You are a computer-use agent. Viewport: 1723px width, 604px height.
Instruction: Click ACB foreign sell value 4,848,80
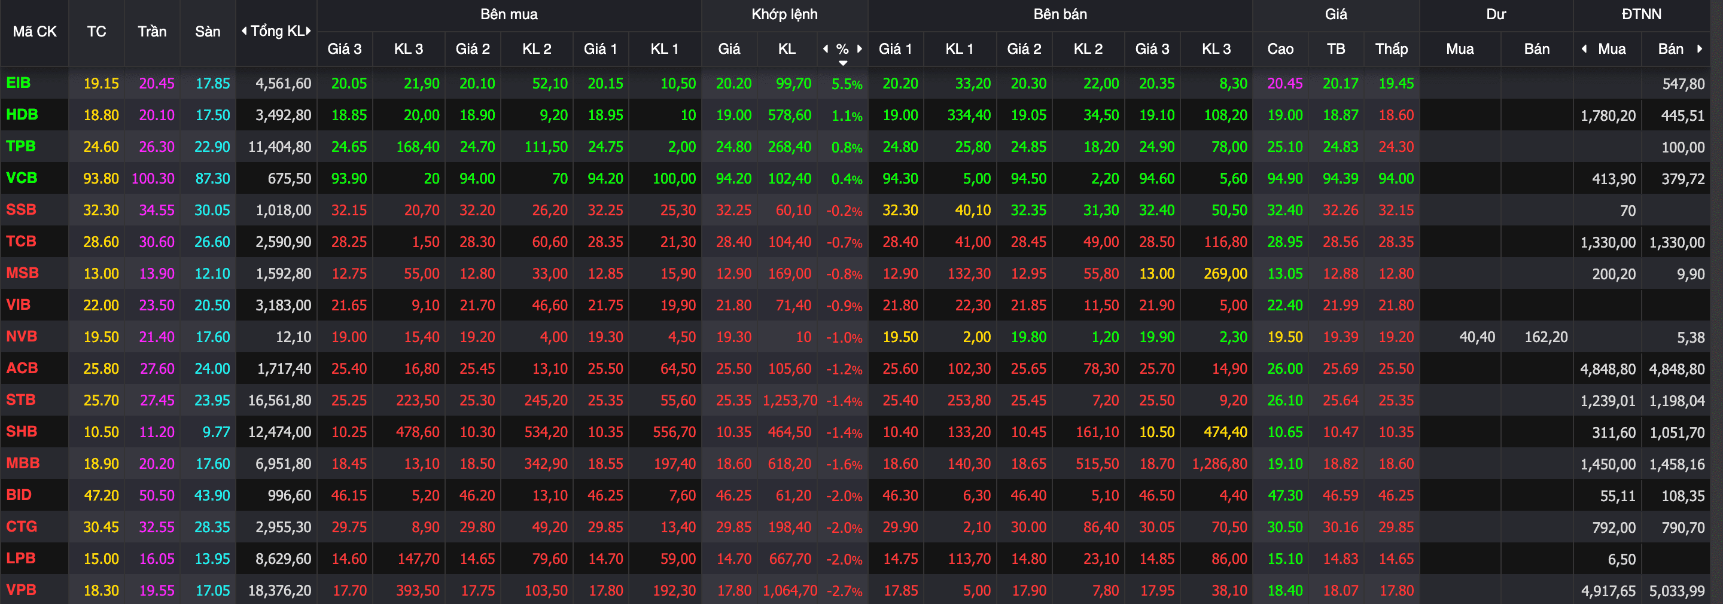click(x=1677, y=369)
